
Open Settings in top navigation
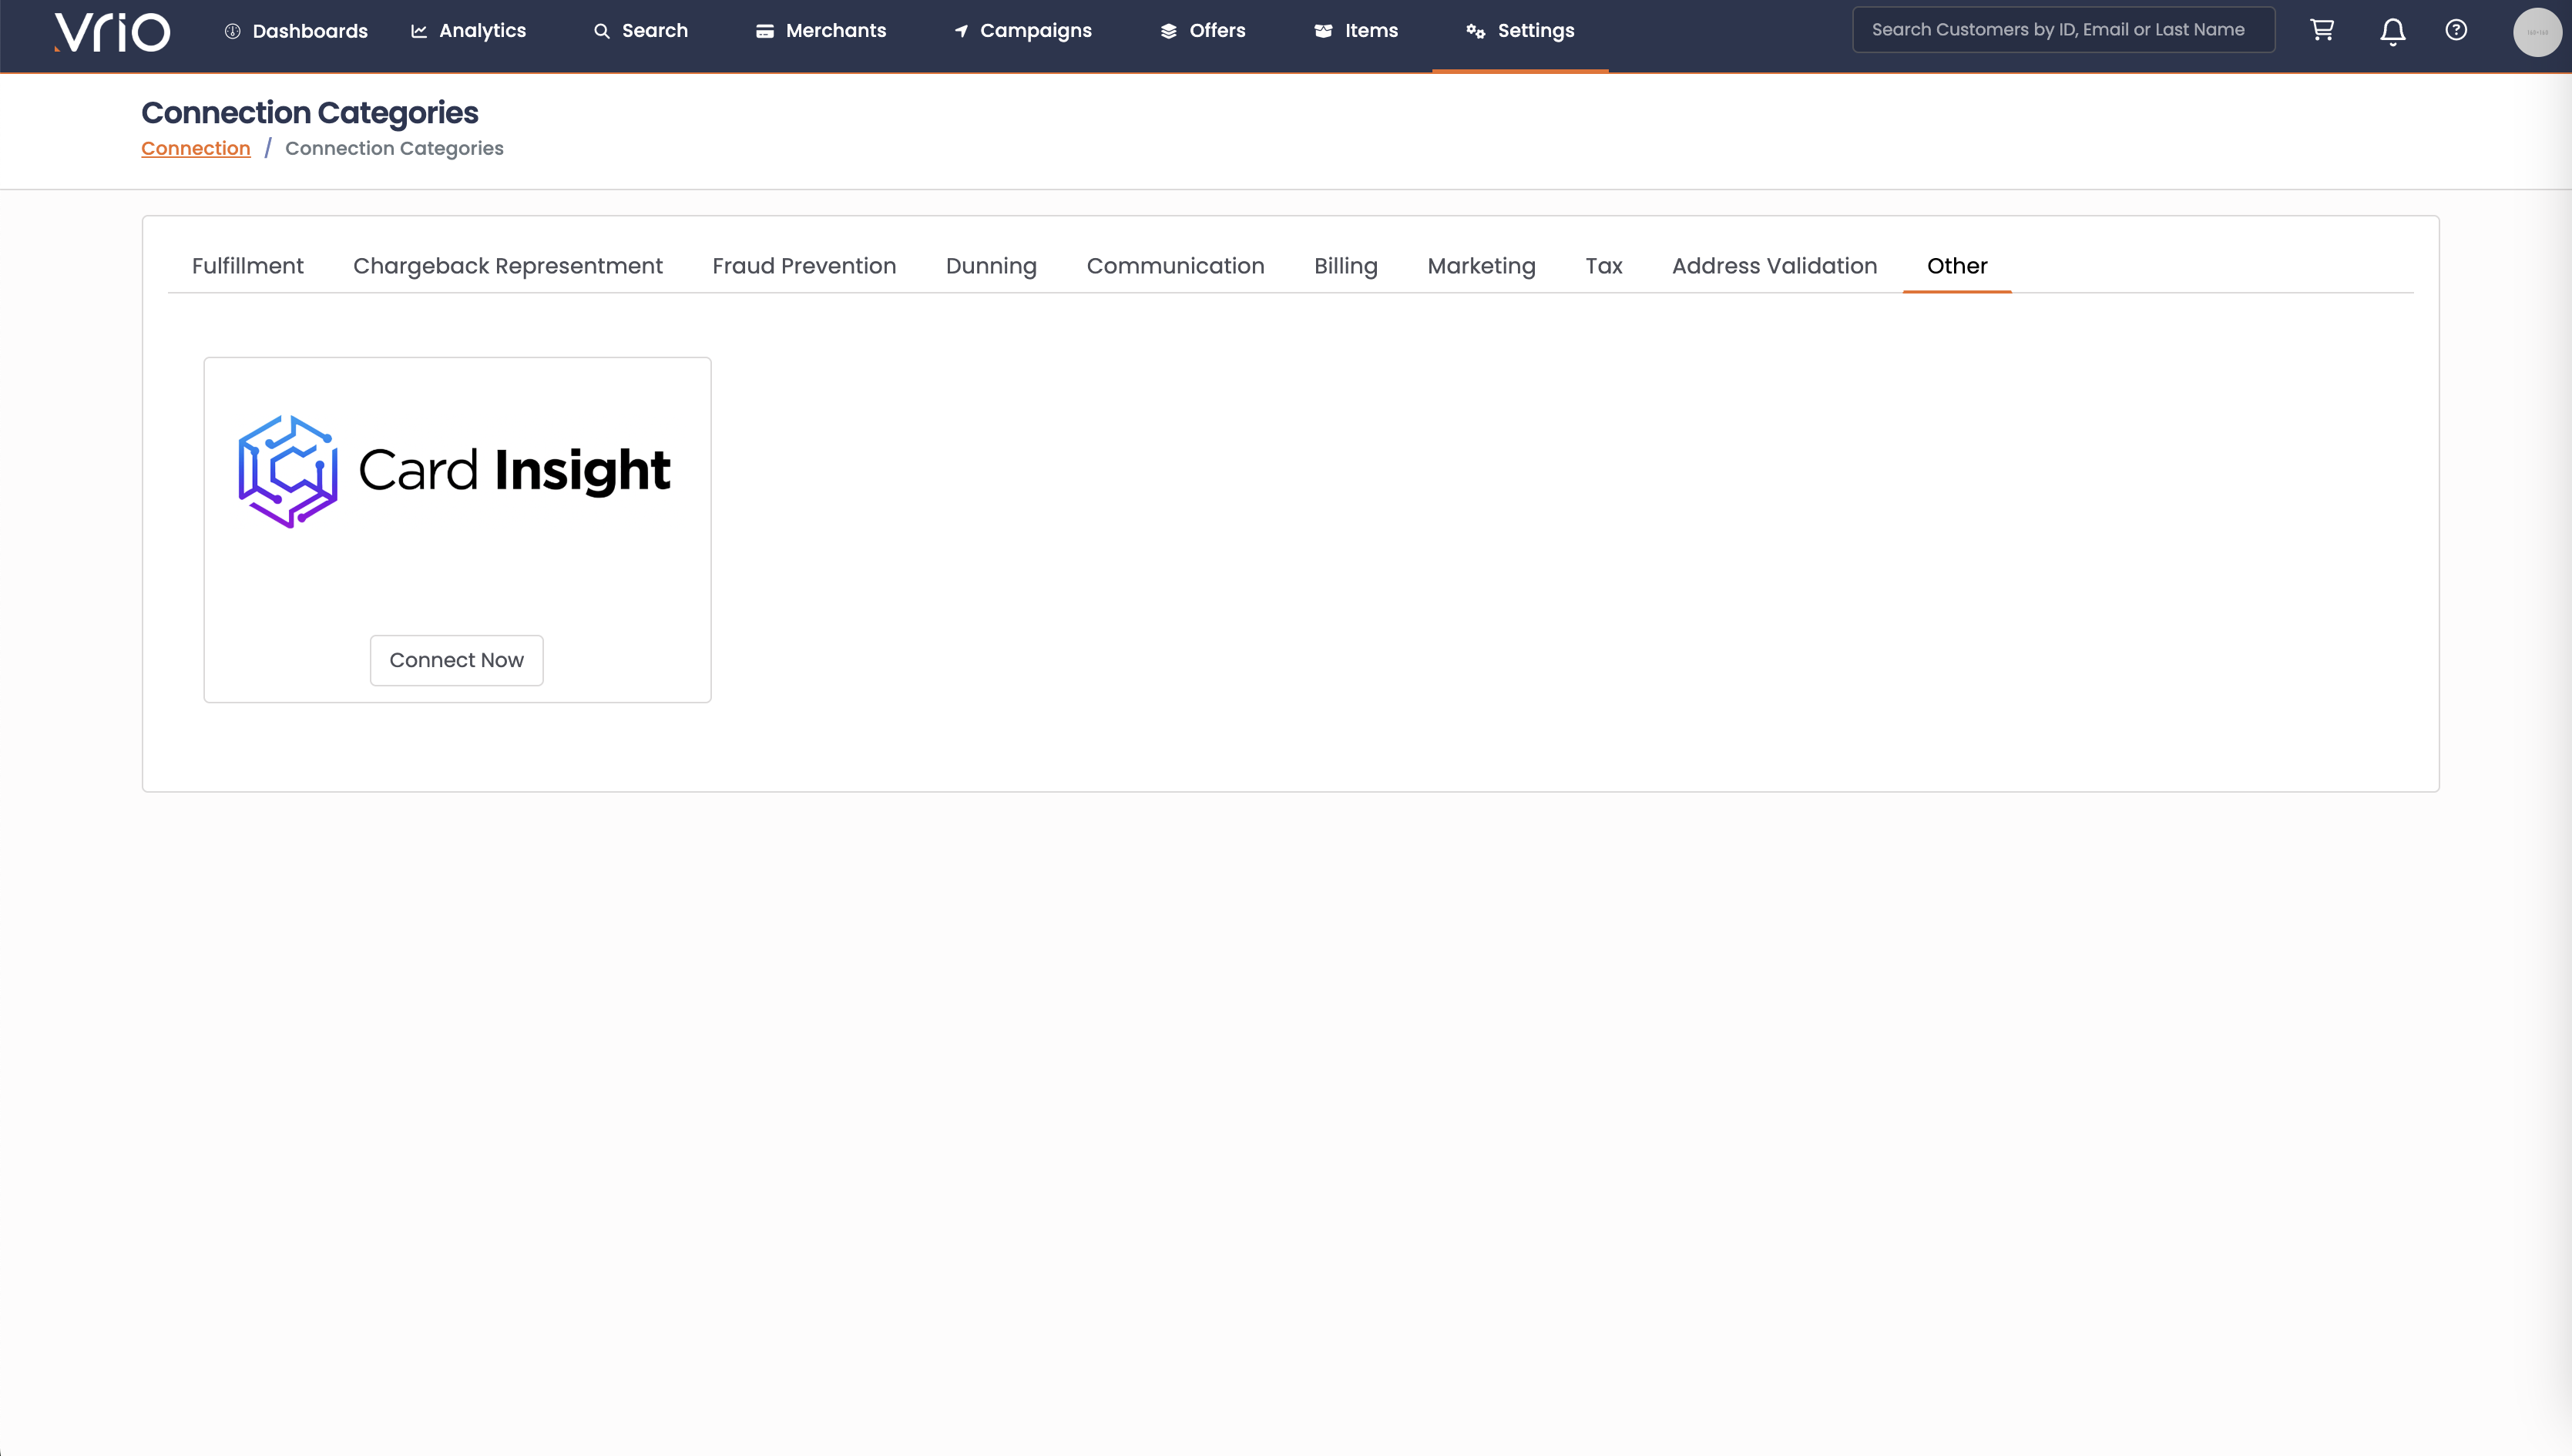(x=1520, y=31)
